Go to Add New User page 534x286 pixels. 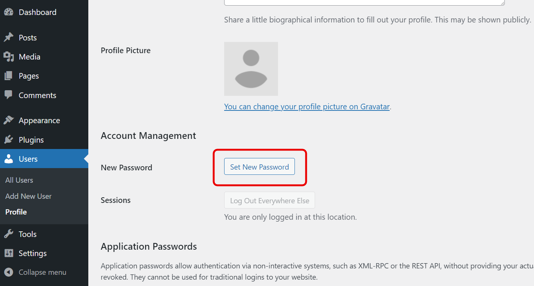tap(28, 196)
